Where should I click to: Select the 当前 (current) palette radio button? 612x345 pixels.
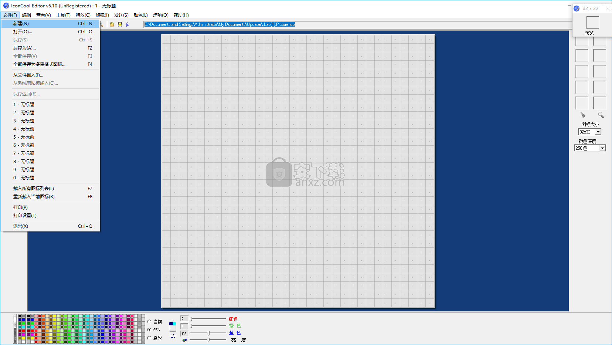point(149,322)
